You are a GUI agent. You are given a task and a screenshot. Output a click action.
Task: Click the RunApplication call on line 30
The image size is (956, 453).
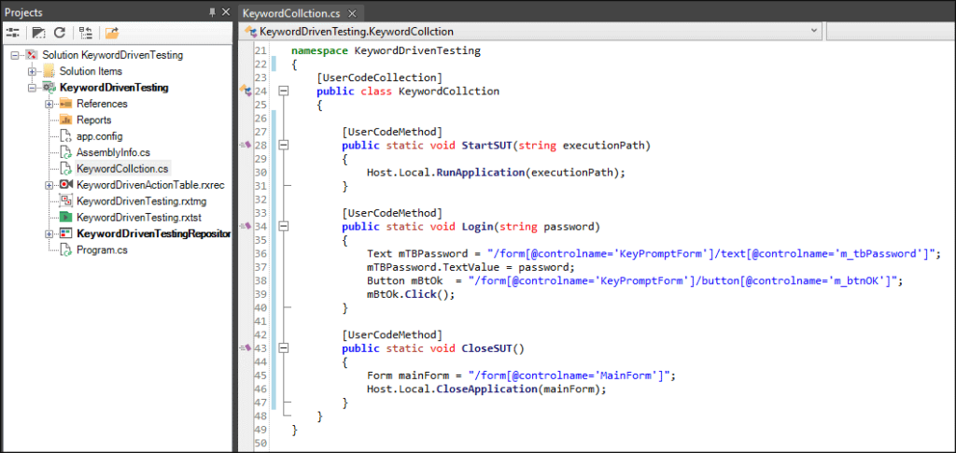pos(481,173)
